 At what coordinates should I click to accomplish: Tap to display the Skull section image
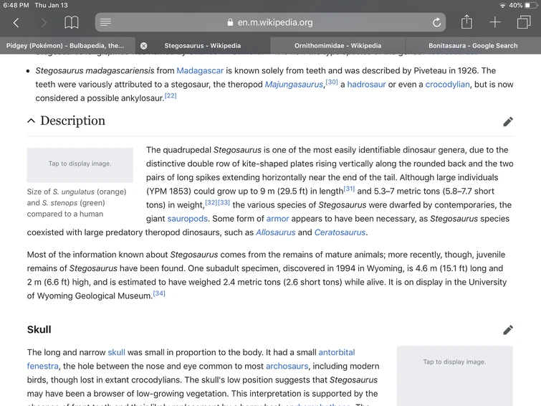(455, 376)
